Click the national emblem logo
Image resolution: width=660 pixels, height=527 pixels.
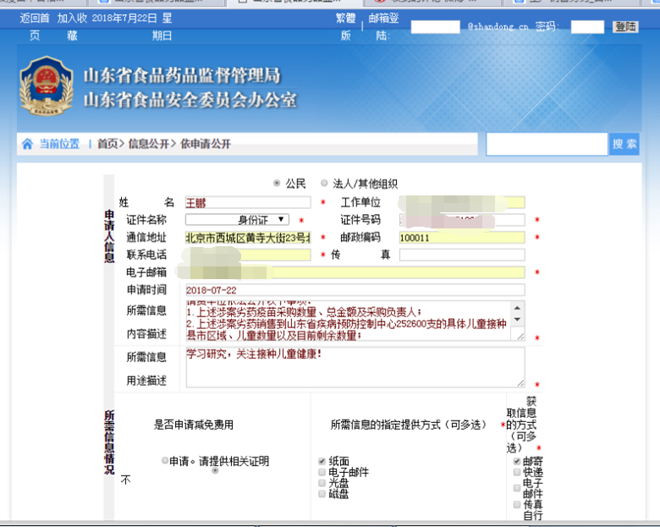point(41,85)
